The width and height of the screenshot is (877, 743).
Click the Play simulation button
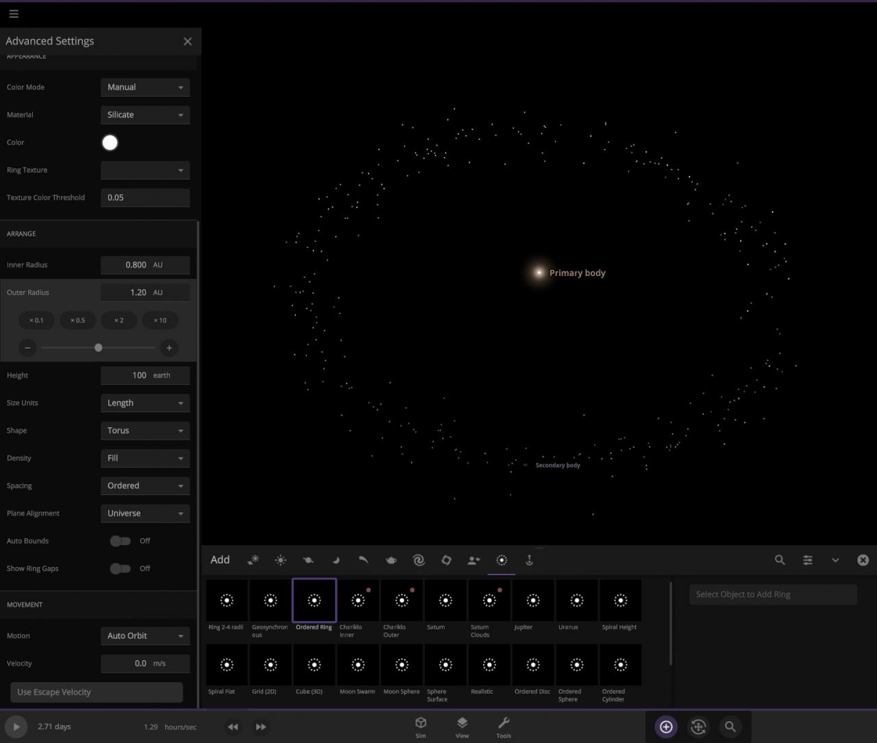pyautogui.click(x=16, y=727)
